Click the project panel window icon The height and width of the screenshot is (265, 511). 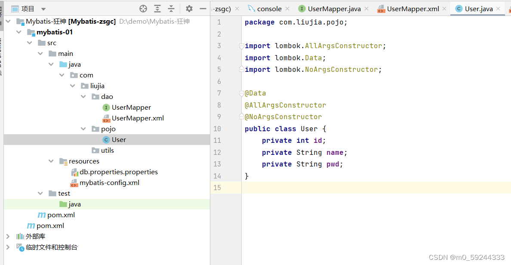15,9
